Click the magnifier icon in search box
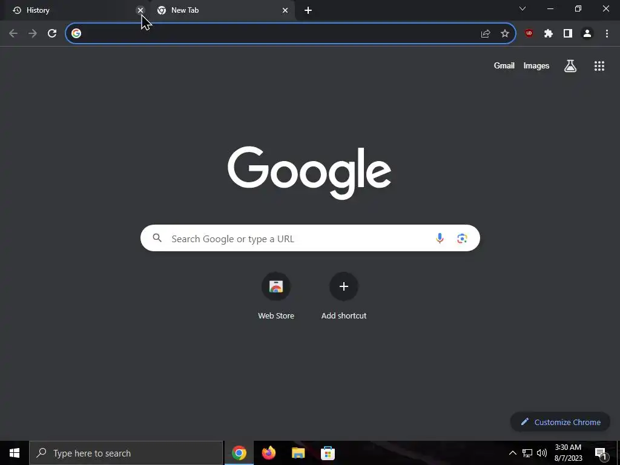This screenshot has height=465, width=620. (157, 237)
